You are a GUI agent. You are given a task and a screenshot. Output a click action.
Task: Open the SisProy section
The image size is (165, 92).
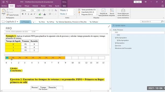pos(51,22)
